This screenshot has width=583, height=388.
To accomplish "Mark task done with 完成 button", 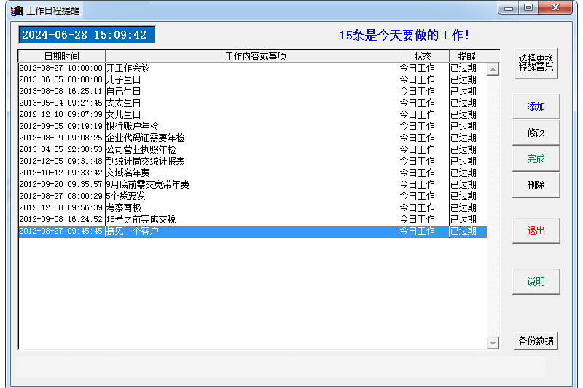I will click(536, 159).
